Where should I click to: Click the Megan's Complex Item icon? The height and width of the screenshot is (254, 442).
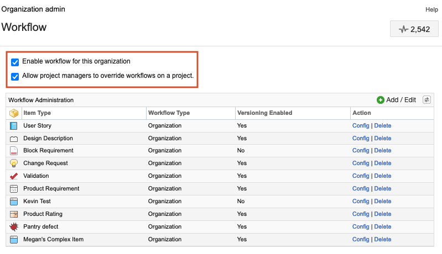(x=13, y=240)
